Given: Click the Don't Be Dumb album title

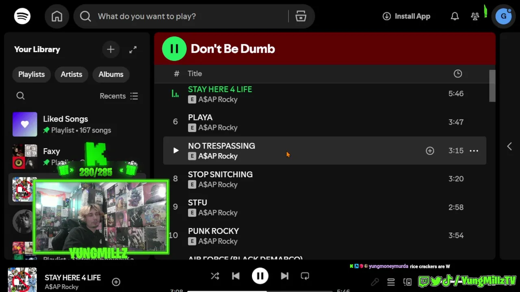Looking at the screenshot, I should coord(233,49).
